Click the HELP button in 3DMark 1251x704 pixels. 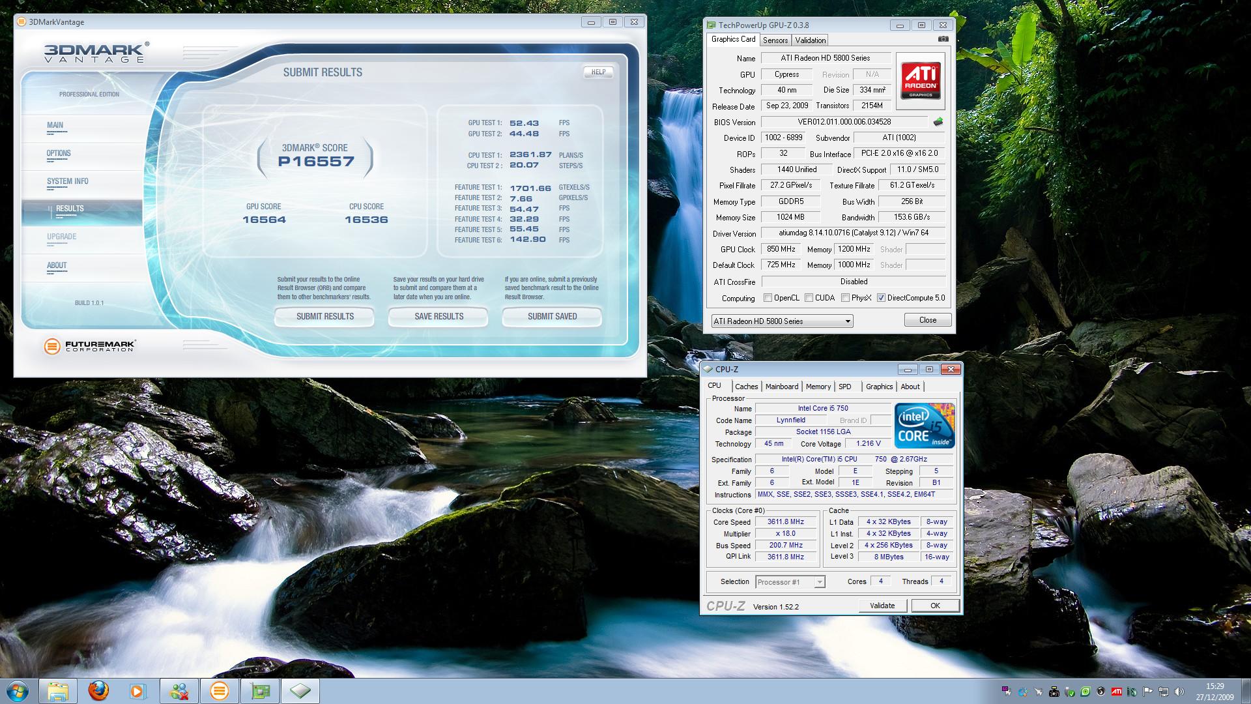598,72
